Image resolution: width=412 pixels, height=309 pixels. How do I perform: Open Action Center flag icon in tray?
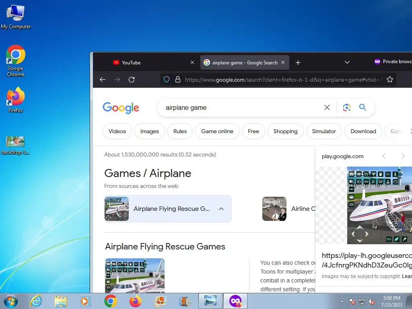click(352, 302)
